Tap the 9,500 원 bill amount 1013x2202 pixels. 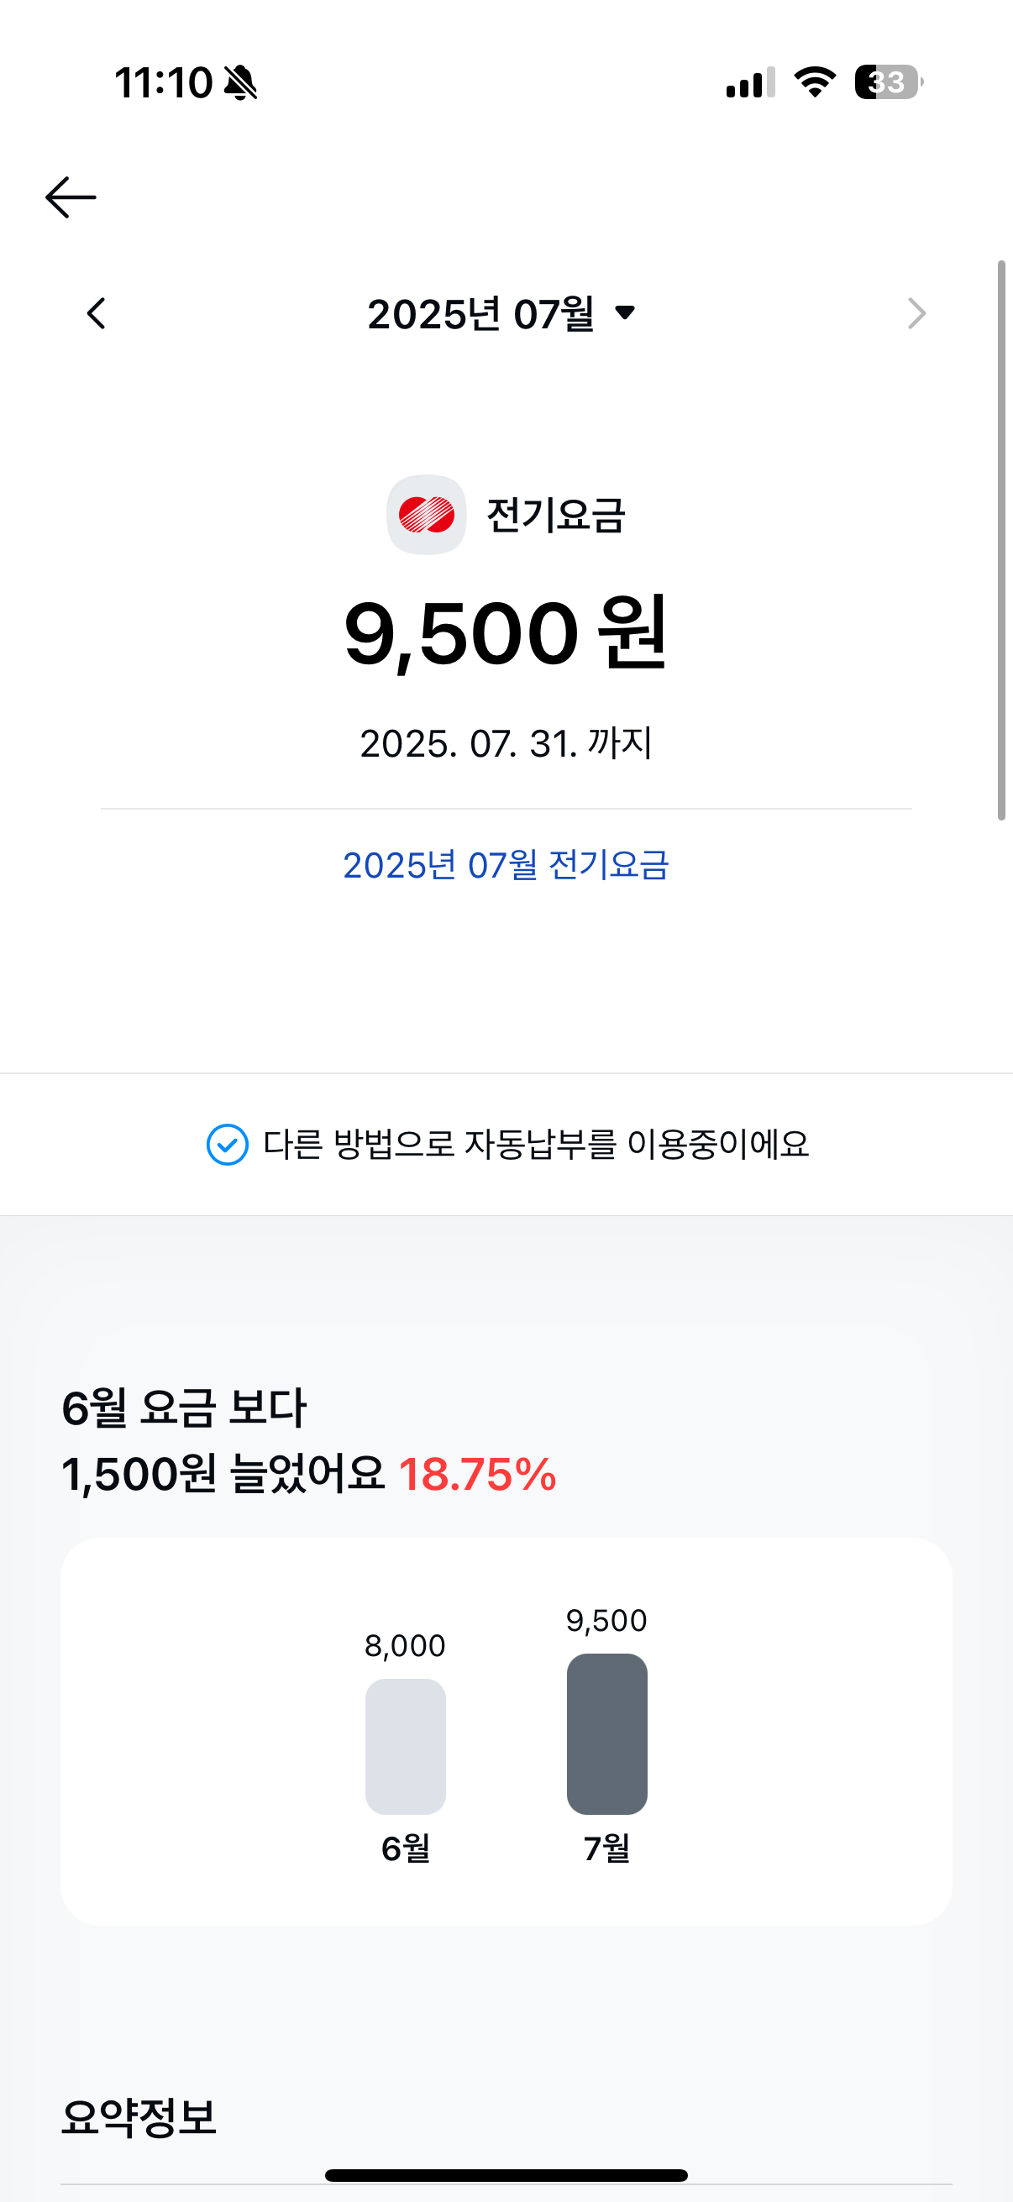click(x=506, y=633)
